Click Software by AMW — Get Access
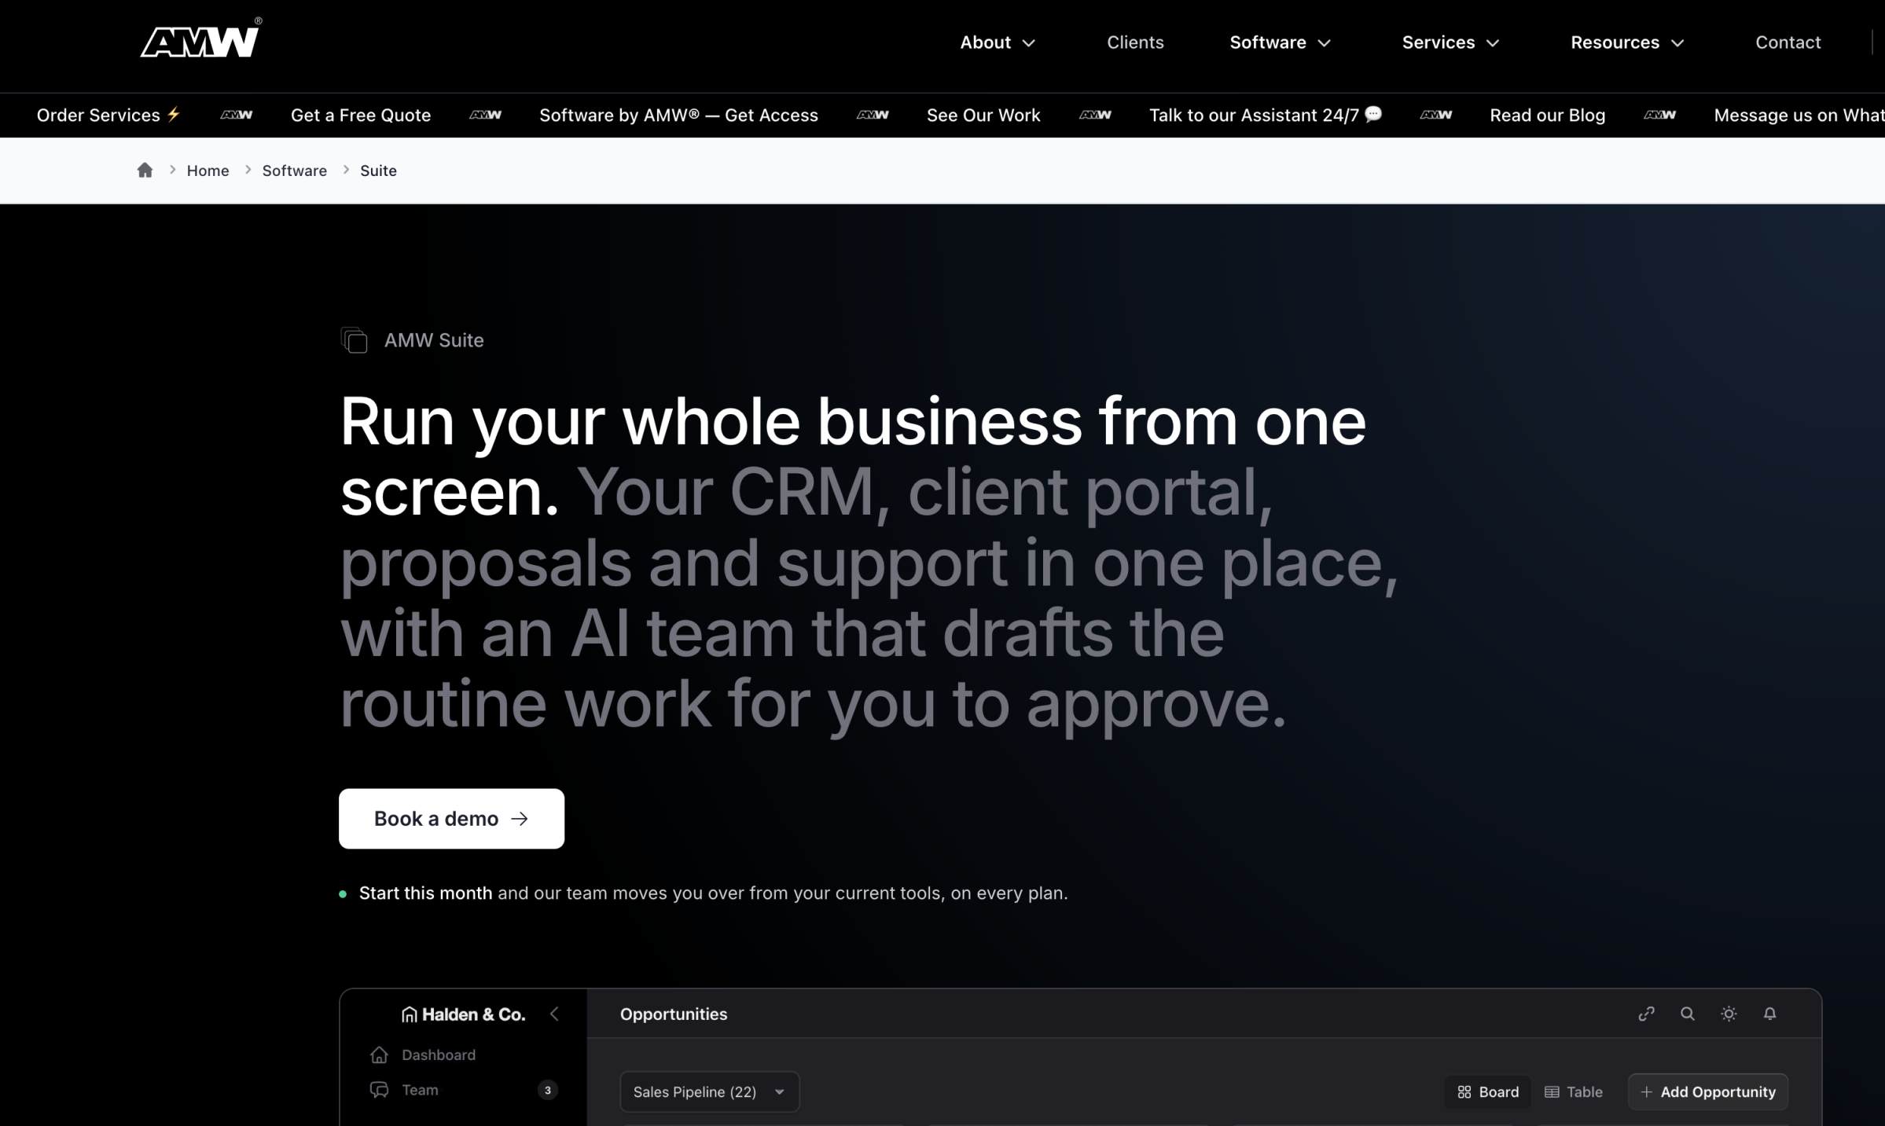Screen dimensions: 1885x1126 coord(678,115)
